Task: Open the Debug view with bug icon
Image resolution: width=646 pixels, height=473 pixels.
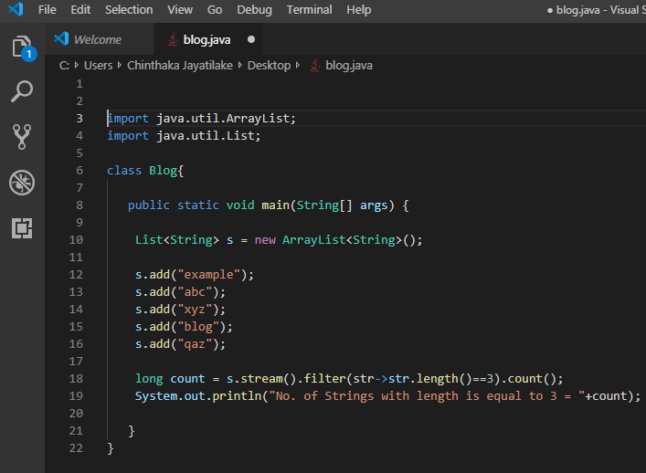Action: [x=22, y=183]
